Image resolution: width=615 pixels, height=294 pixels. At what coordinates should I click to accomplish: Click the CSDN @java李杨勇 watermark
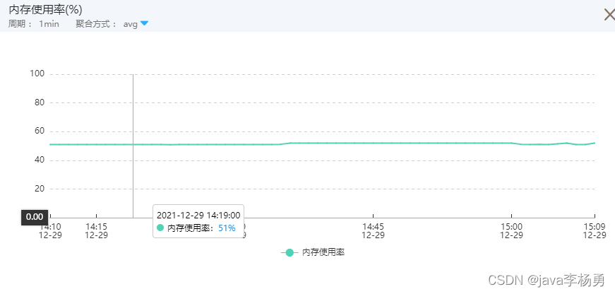pos(547,281)
